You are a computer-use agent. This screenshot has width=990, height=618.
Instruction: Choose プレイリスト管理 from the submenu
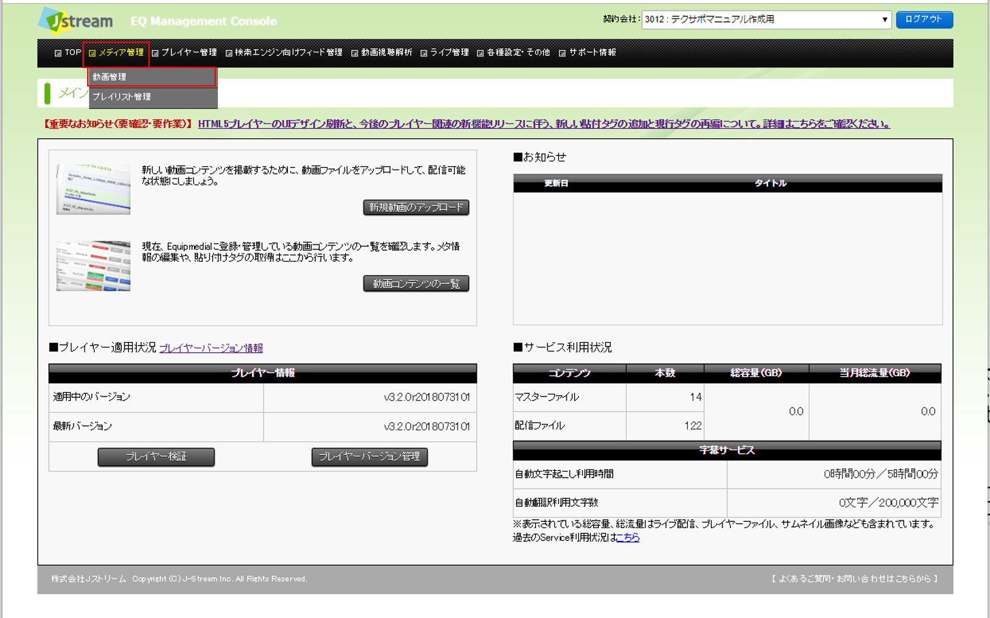[152, 97]
